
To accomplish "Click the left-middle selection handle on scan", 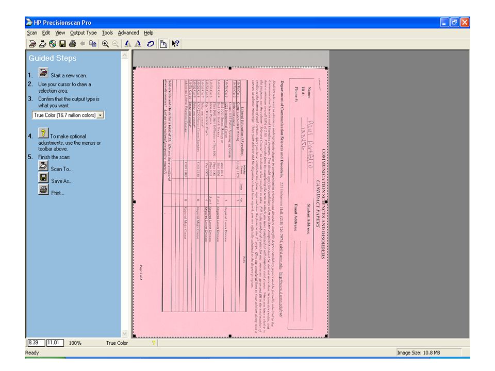I will click(x=135, y=202).
